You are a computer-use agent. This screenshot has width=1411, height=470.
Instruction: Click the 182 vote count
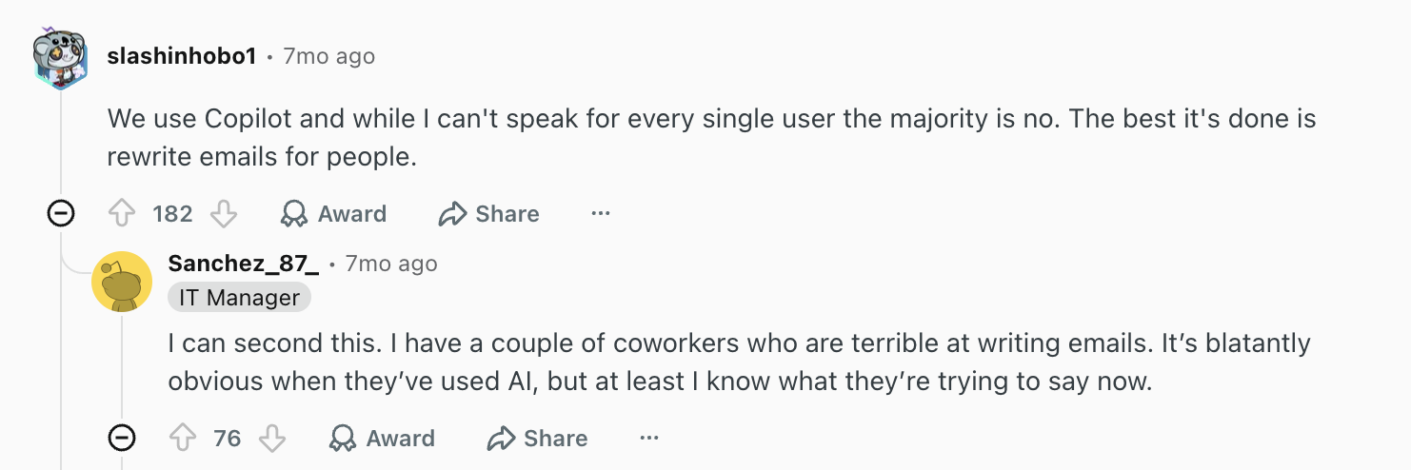coord(172,214)
